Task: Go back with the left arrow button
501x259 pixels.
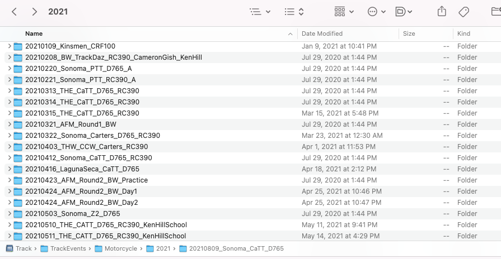Action: pos(14,12)
